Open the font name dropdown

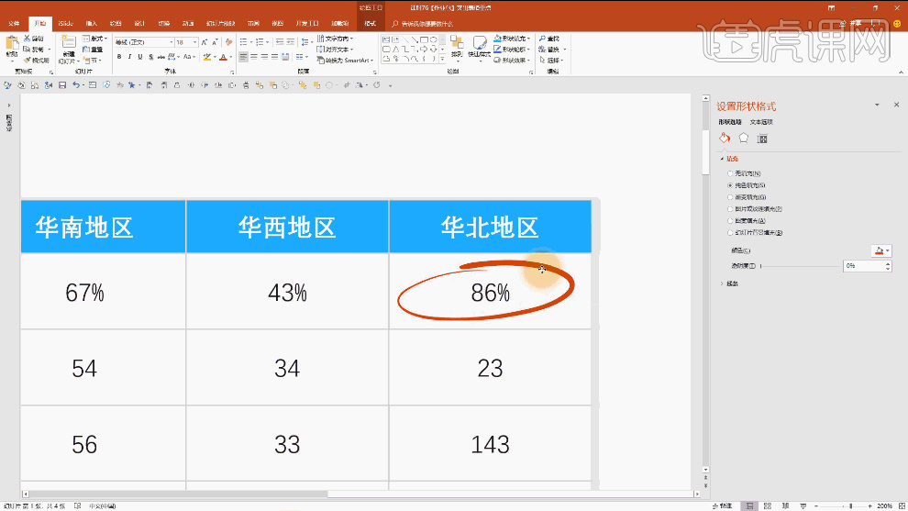[x=171, y=42]
